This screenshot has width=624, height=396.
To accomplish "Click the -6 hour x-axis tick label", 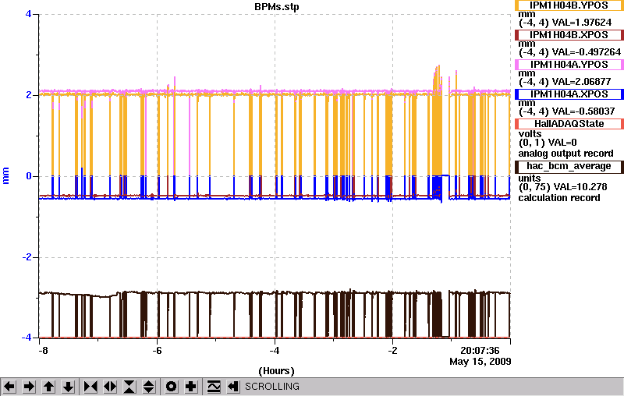I will point(157,351).
